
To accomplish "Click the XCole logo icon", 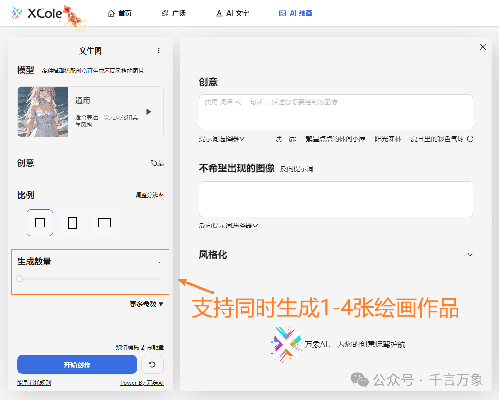I will click(x=17, y=13).
